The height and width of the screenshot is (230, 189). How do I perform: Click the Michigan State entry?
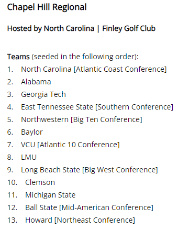click(x=50, y=195)
